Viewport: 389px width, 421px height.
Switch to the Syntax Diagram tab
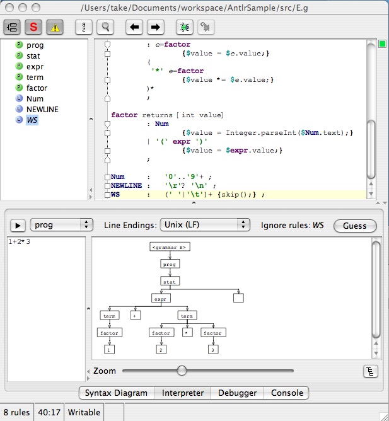pyautogui.click(x=116, y=393)
